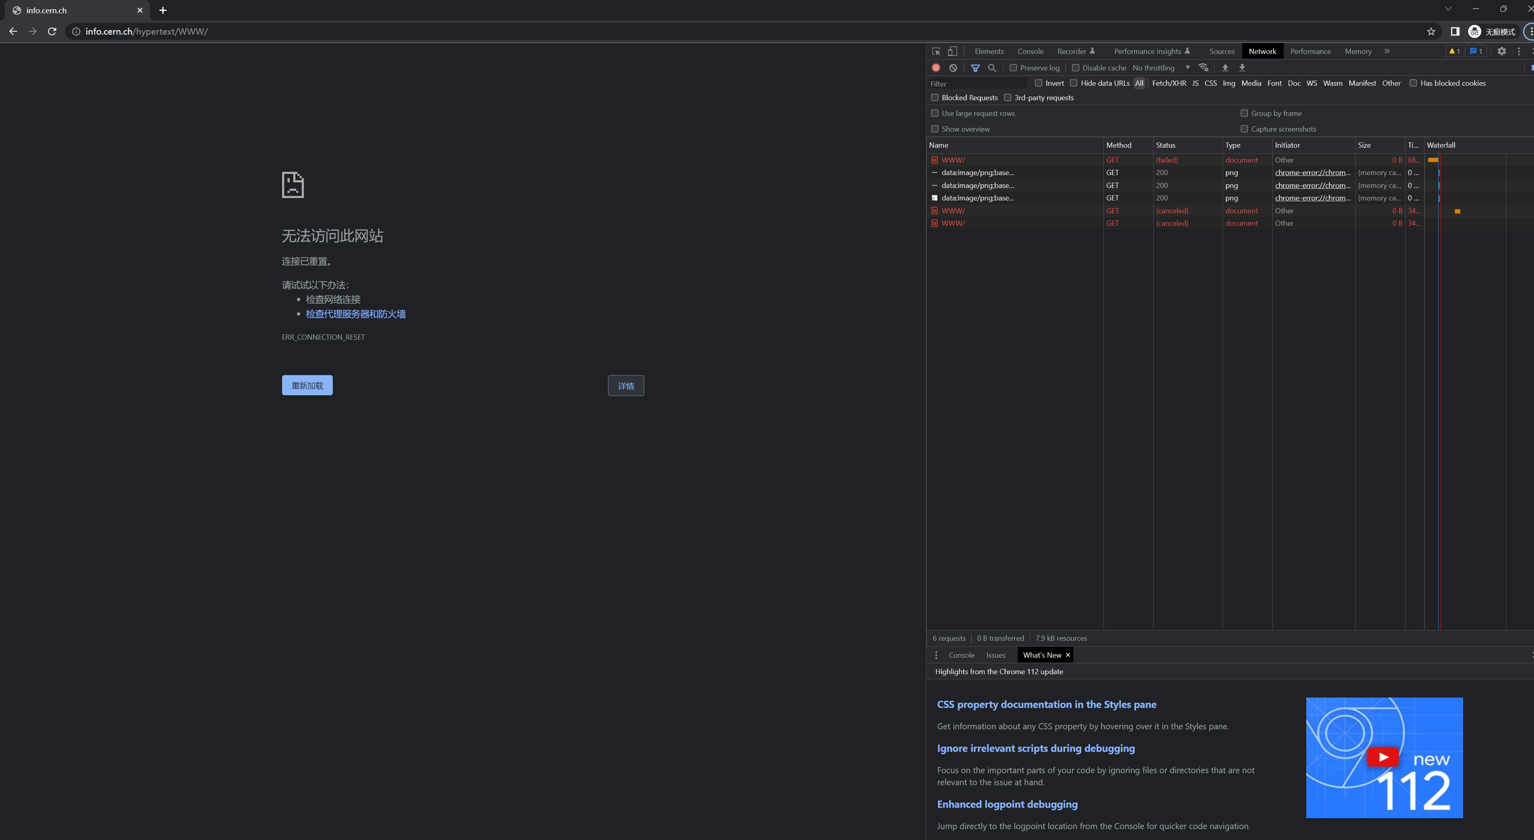Open CSS property documentation link
Image resolution: width=1534 pixels, height=840 pixels.
click(x=1046, y=704)
